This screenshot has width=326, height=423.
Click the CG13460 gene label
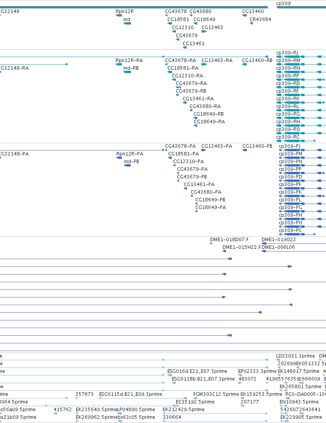coord(253,11)
